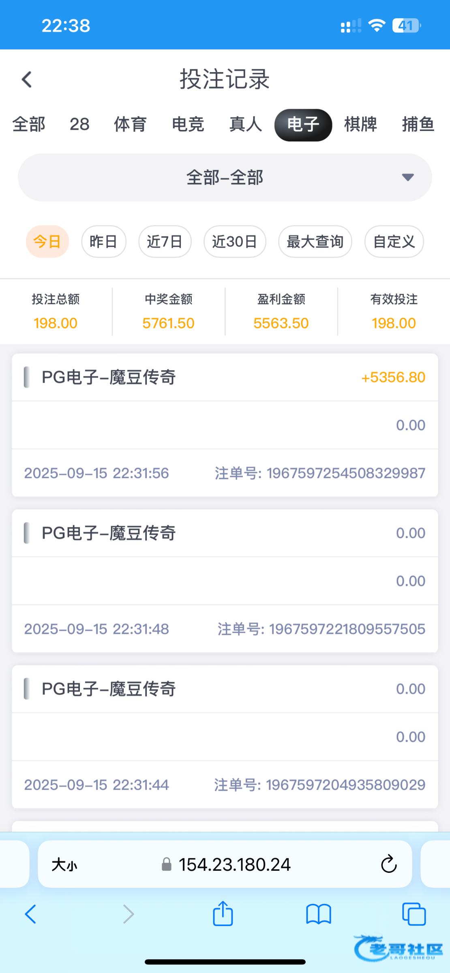Choose the 近7日 date range
The width and height of the screenshot is (450, 973).
point(165,242)
